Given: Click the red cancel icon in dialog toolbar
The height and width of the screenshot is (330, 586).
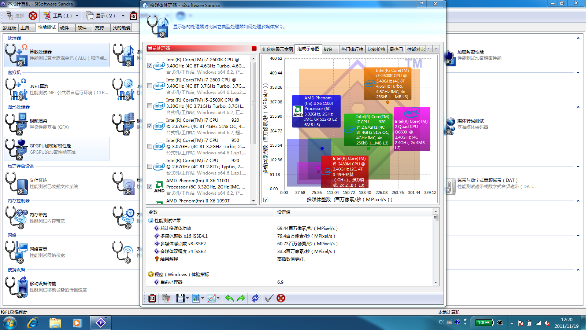Looking at the screenshot, I should 281,298.
